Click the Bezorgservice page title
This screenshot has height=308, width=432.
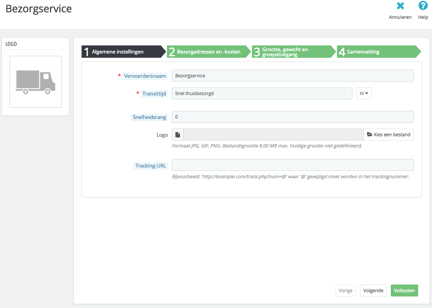tap(38, 8)
